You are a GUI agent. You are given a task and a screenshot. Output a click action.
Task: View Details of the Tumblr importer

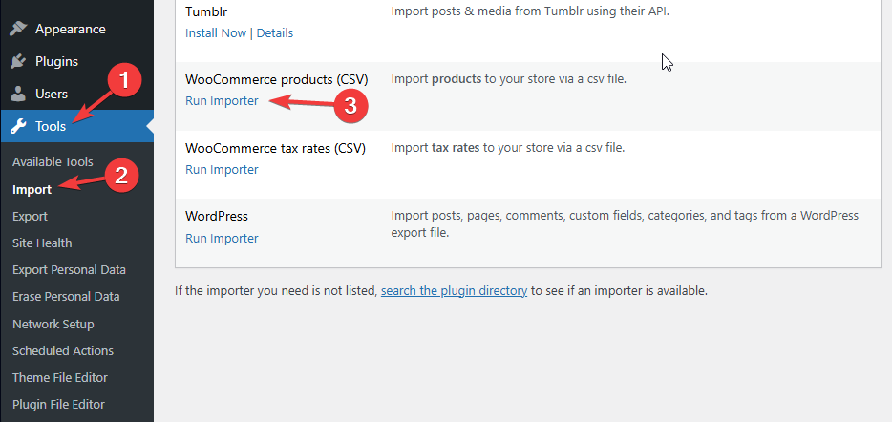pos(275,32)
